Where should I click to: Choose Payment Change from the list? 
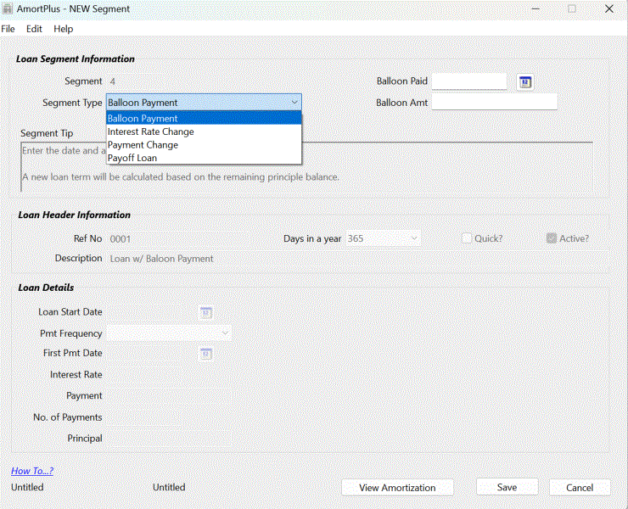[204, 145]
